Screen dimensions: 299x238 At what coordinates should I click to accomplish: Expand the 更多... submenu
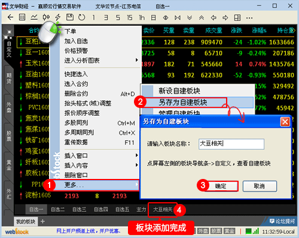tap(97, 185)
